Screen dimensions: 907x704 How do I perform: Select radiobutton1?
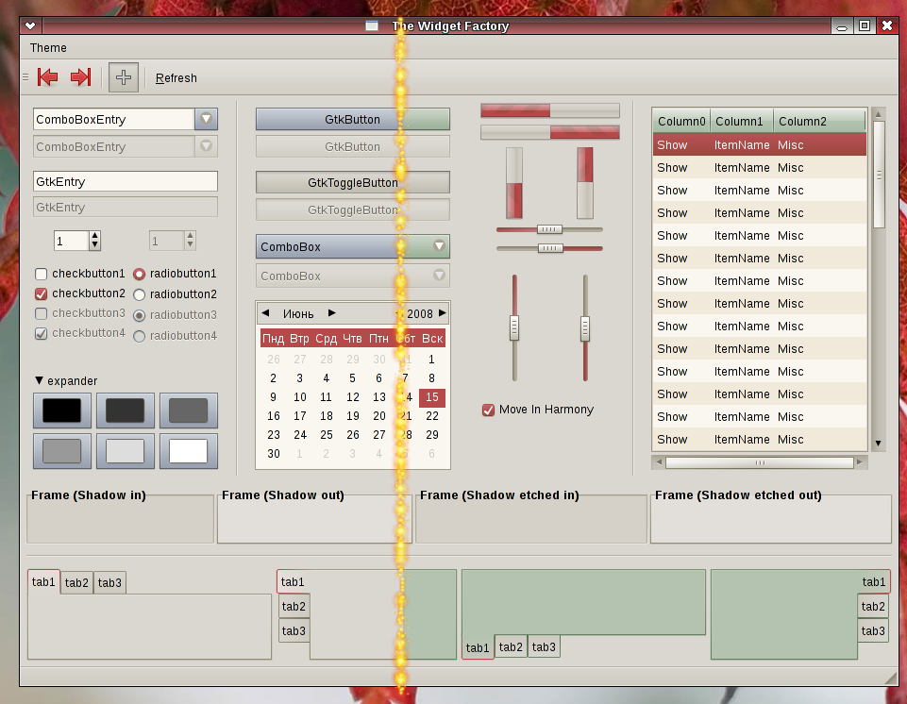point(139,274)
